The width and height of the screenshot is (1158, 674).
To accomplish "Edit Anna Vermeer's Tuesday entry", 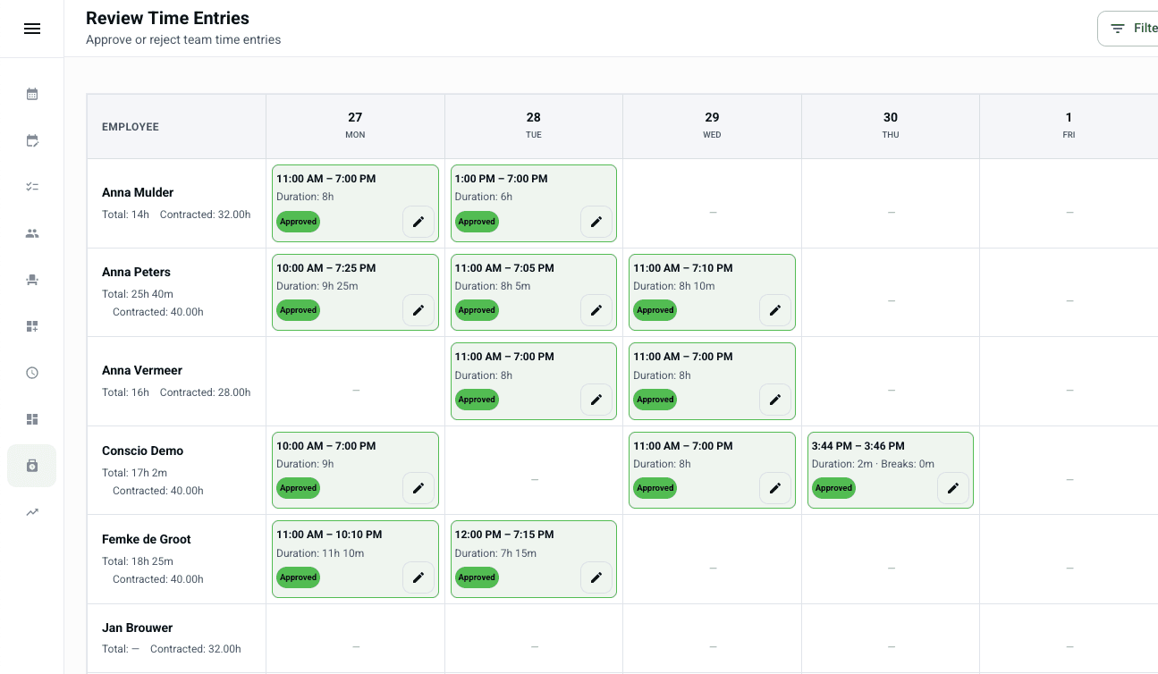I will click(x=596, y=400).
